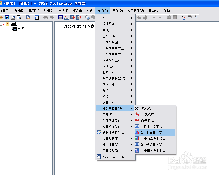The width and height of the screenshot is (219, 175).
Task: Click the Save icon in toolbar
Action: (7, 17)
